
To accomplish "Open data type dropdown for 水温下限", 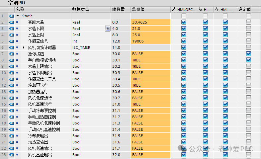I will pyautogui.click(x=108, y=29).
